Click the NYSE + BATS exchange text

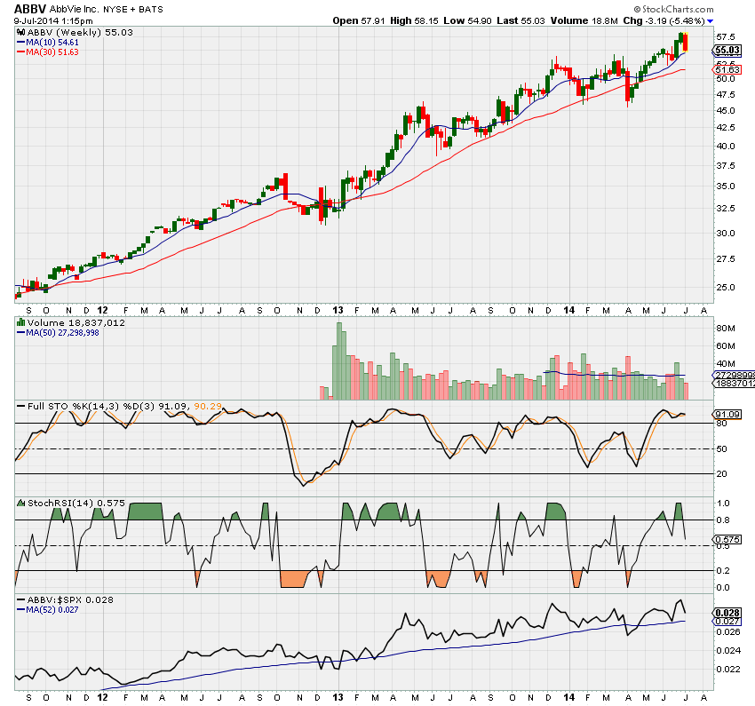(x=133, y=10)
